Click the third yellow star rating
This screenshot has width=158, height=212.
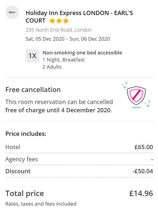pos(66,21)
